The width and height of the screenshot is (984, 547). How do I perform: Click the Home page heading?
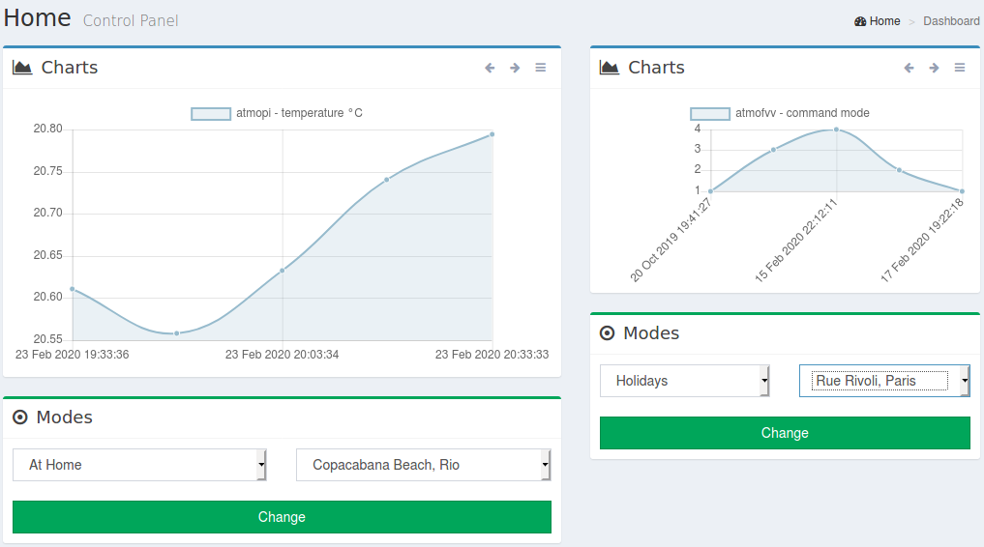point(37,17)
